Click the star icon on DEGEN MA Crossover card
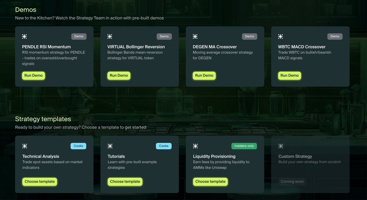This screenshot has height=200, width=367. pyautogui.click(x=195, y=37)
